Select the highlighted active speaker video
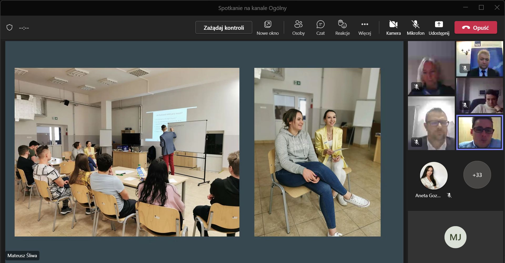Screen dimensions: 505x263 pos(479,132)
